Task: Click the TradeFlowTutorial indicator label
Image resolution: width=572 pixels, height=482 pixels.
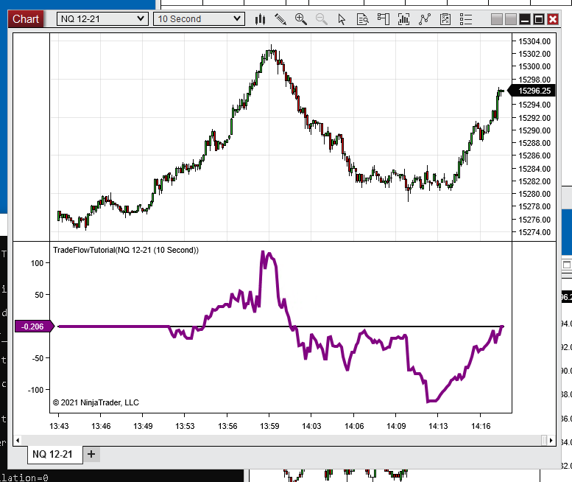Action: pos(126,250)
